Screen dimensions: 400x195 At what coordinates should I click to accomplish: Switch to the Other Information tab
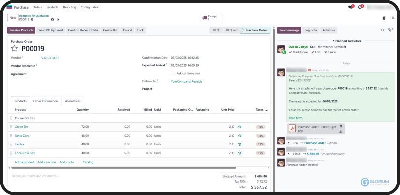point(45,101)
